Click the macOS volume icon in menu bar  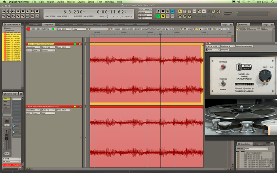pos(239,2)
